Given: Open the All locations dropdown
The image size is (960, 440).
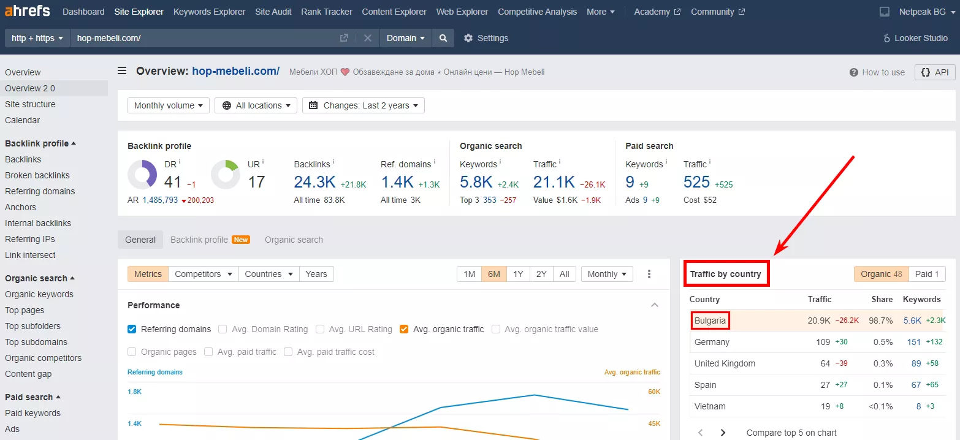Looking at the screenshot, I should pos(257,105).
